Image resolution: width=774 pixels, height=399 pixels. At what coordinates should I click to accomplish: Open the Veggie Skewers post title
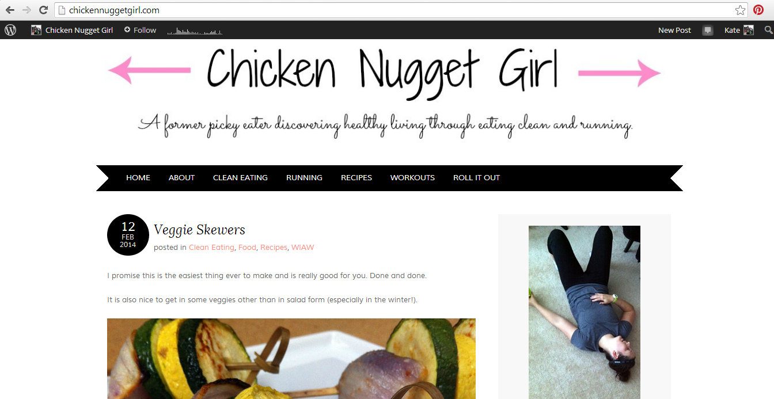(x=199, y=230)
